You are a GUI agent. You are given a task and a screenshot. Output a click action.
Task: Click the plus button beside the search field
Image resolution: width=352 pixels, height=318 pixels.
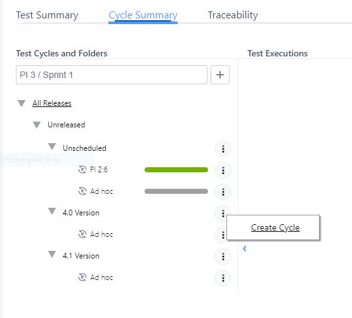point(220,75)
